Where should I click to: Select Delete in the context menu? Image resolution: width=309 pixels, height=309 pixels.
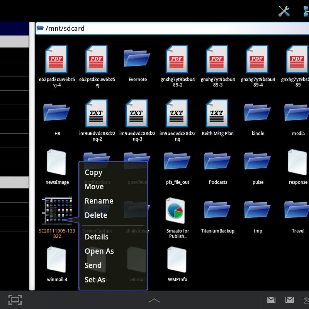click(96, 215)
